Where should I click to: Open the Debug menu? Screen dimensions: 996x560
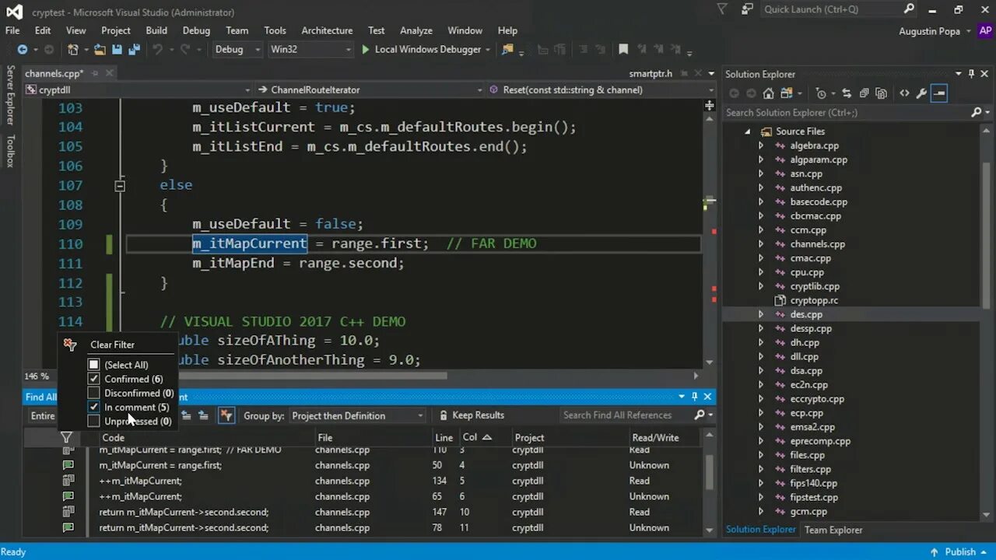coord(196,30)
